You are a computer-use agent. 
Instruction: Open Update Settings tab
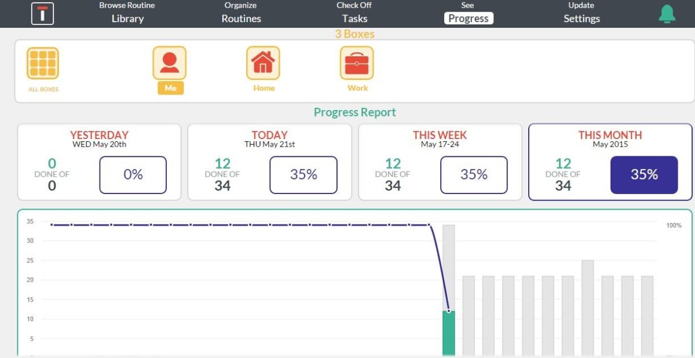pos(581,13)
